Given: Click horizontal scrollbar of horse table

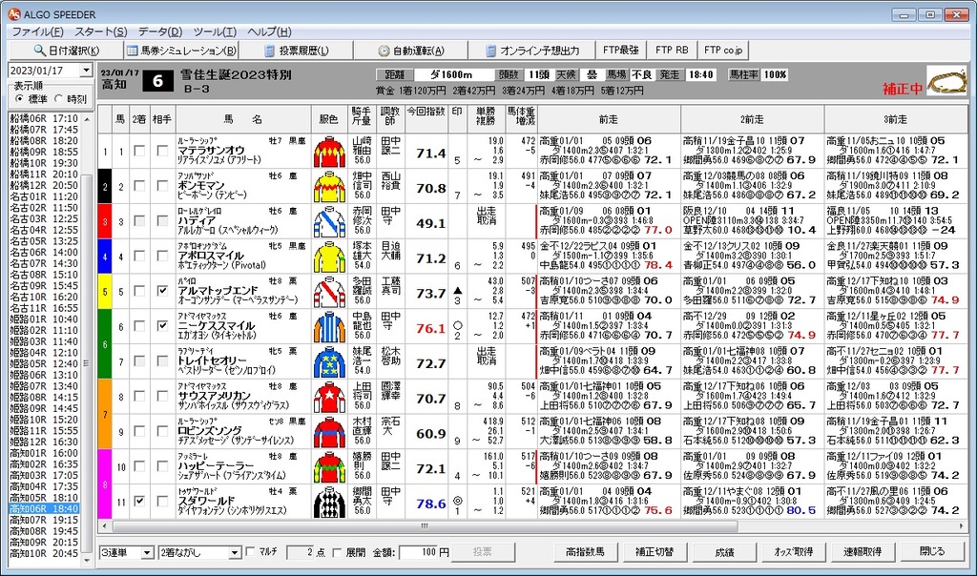Looking at the screenshot, I should pyautogui.click(x=425, y=526).
